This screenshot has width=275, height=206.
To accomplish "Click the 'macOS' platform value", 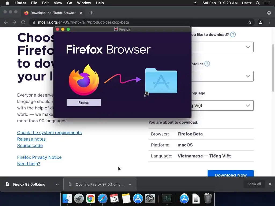I will pyautogui.click(x=185, y=145).
